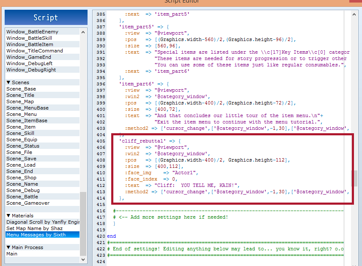Open the Scene_Map script
The width and height of the screenshot is (362, 266).
pos(42,101)
